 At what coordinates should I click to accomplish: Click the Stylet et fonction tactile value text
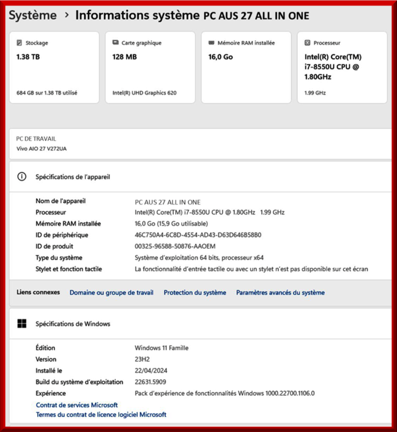pyautogui.click(x=251, y=269)
